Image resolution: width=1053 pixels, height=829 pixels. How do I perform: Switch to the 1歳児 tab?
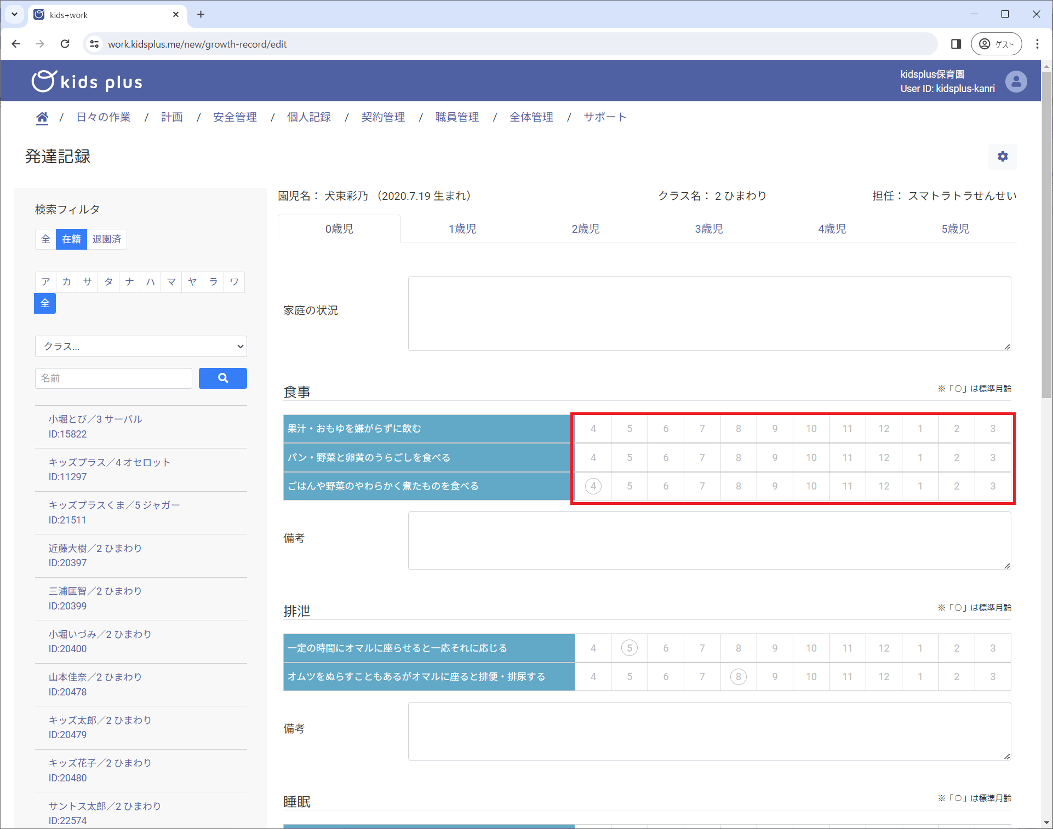click(462, 229)
